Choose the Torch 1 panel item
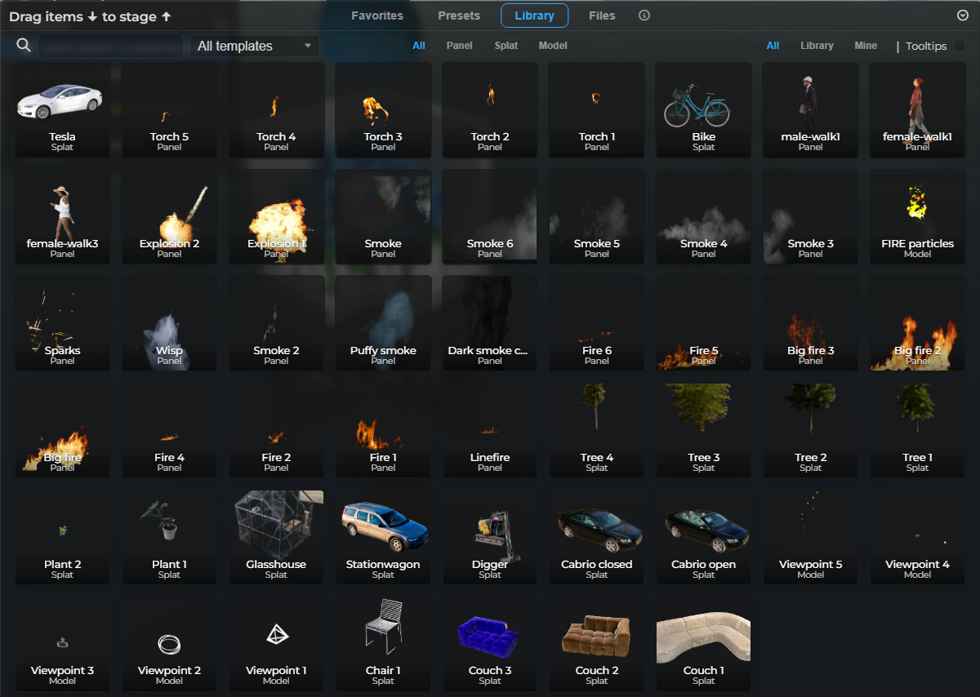Viewport: 980px width, 697px height. [597, 109]
